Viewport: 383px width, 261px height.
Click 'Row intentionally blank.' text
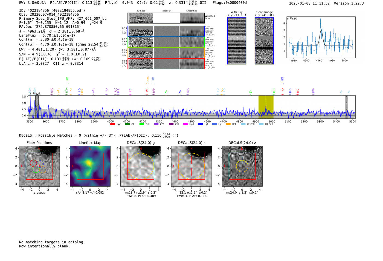[x=45, y=246]
